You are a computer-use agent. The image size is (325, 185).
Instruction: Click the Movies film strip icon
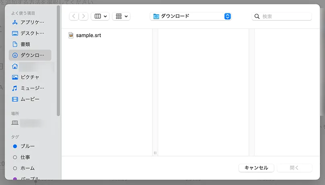point(15,99)
